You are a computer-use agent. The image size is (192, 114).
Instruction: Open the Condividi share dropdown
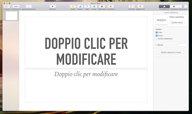tap(132, 7)
